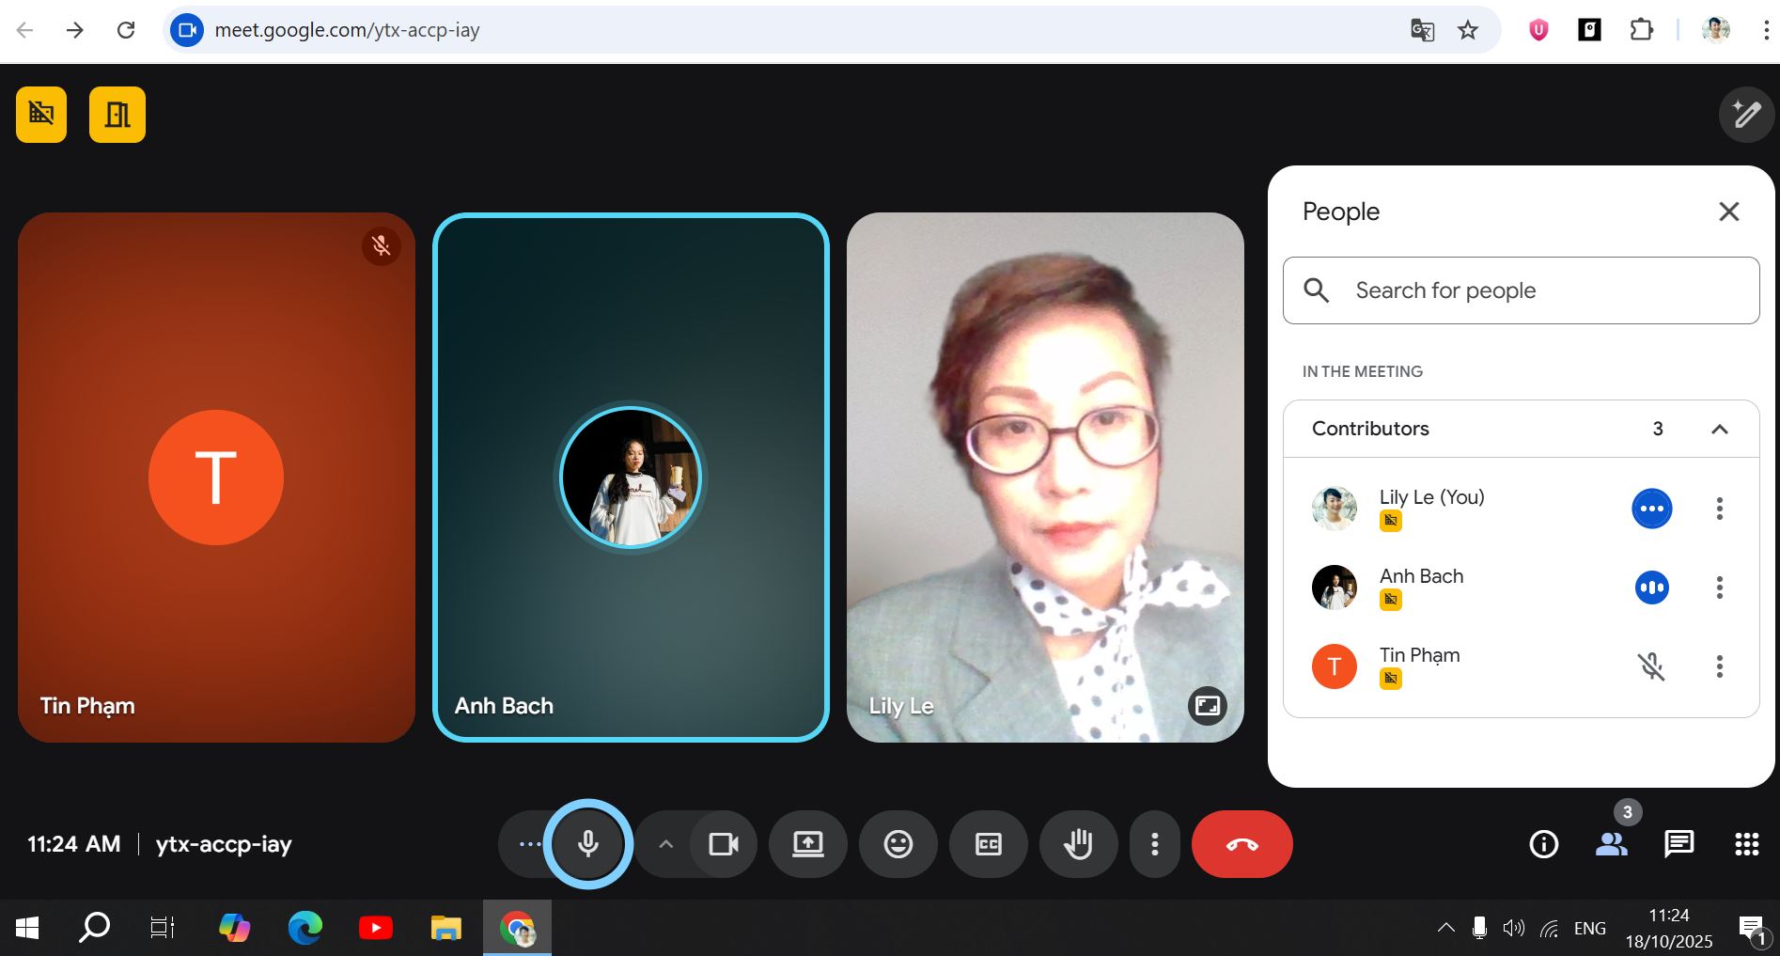Open more options menu in call bar
1780x956 pixels.
[1154, 844]
